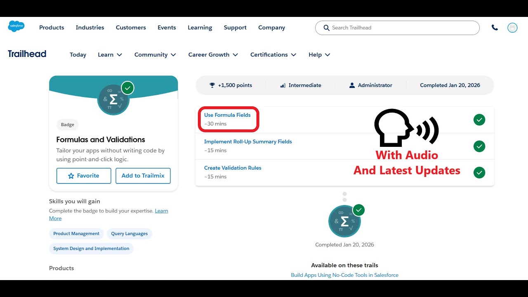Click the Salesforce cloud logo

[16, 26]
